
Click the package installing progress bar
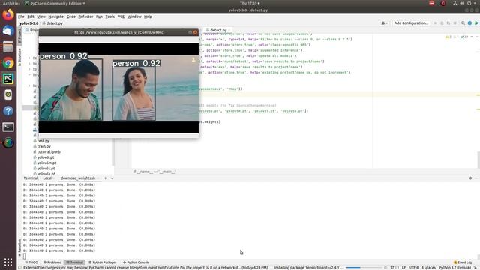click(364, 268)
